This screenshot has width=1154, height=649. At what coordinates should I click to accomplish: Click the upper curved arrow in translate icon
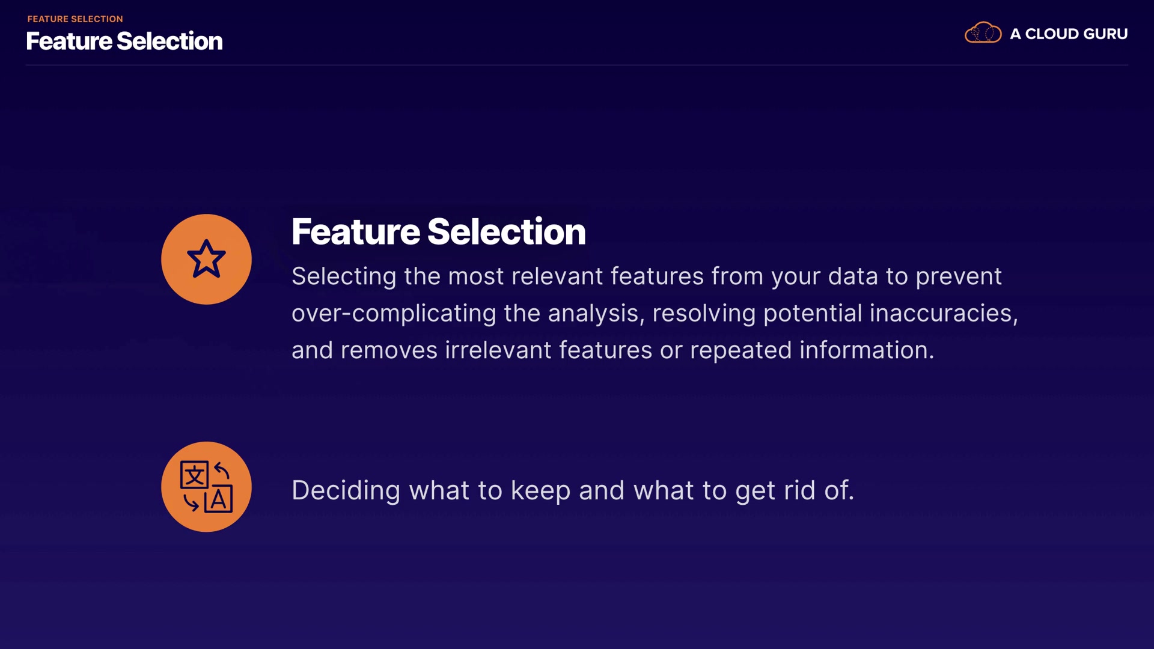(x=222, y=469)
